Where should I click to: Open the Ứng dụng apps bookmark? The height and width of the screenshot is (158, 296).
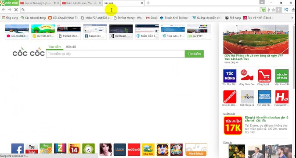pyautogui.click(x=10, y=18)
